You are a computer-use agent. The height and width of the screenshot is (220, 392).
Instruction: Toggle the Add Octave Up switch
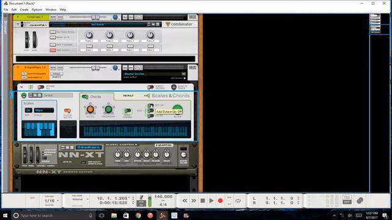click(151, 106)
